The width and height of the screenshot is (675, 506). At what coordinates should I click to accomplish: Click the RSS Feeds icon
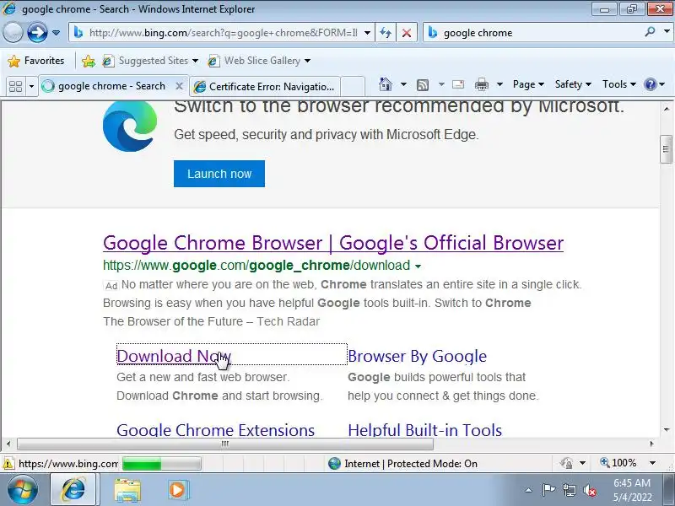click(423, 85)
